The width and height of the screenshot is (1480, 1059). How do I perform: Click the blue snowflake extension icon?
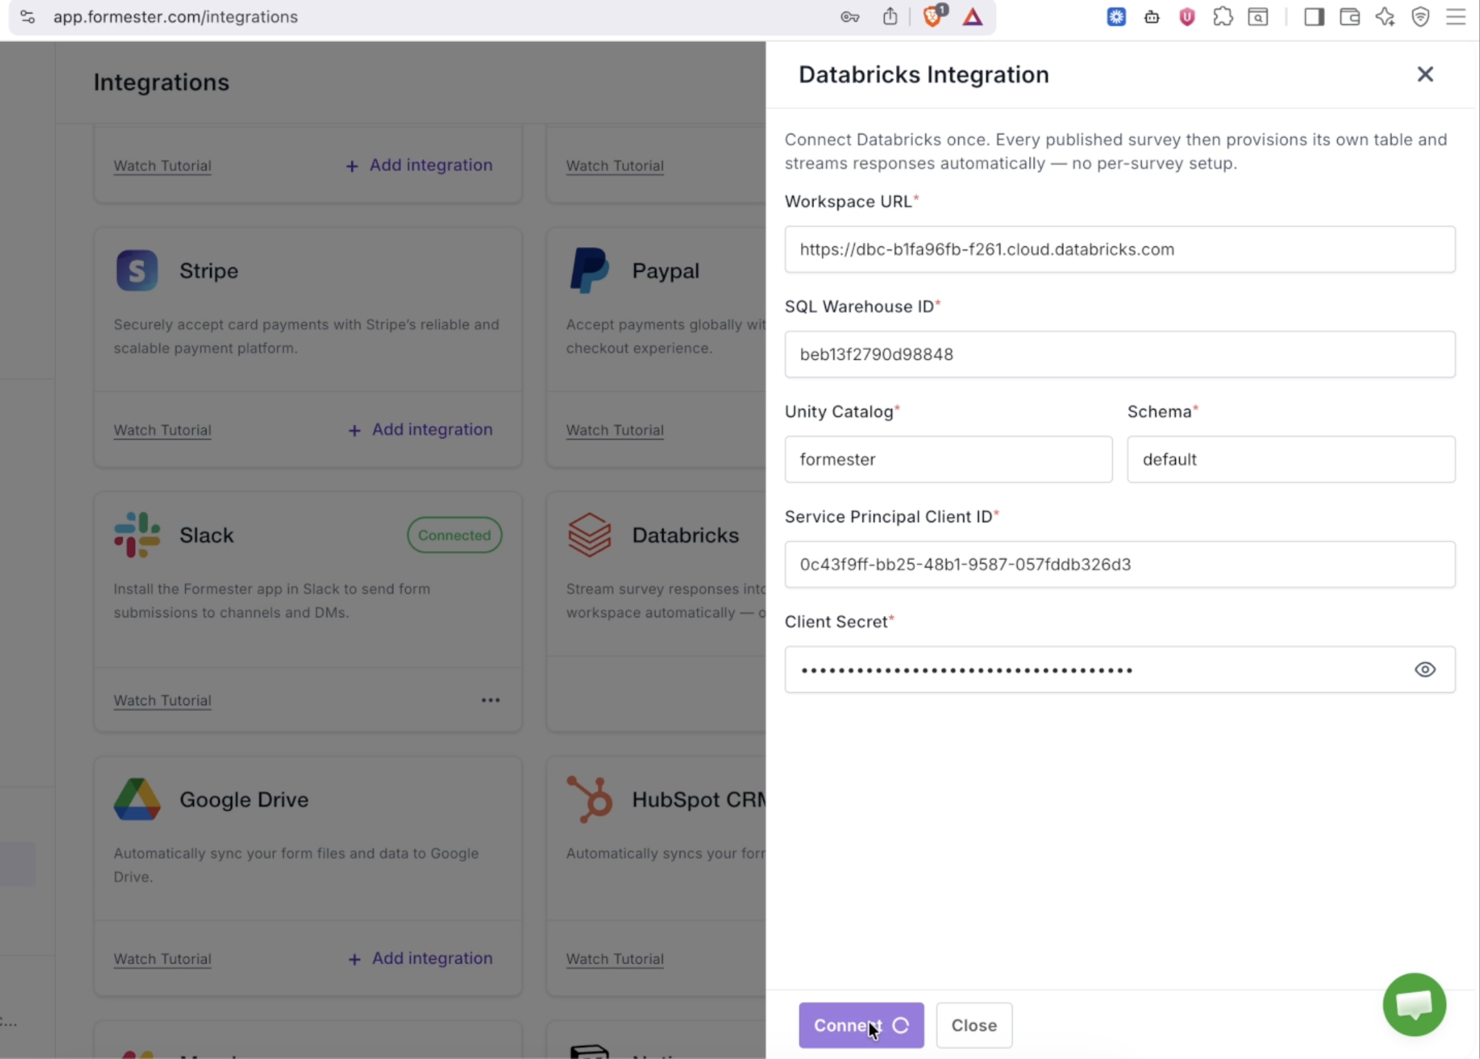(x=1116, y=16)
